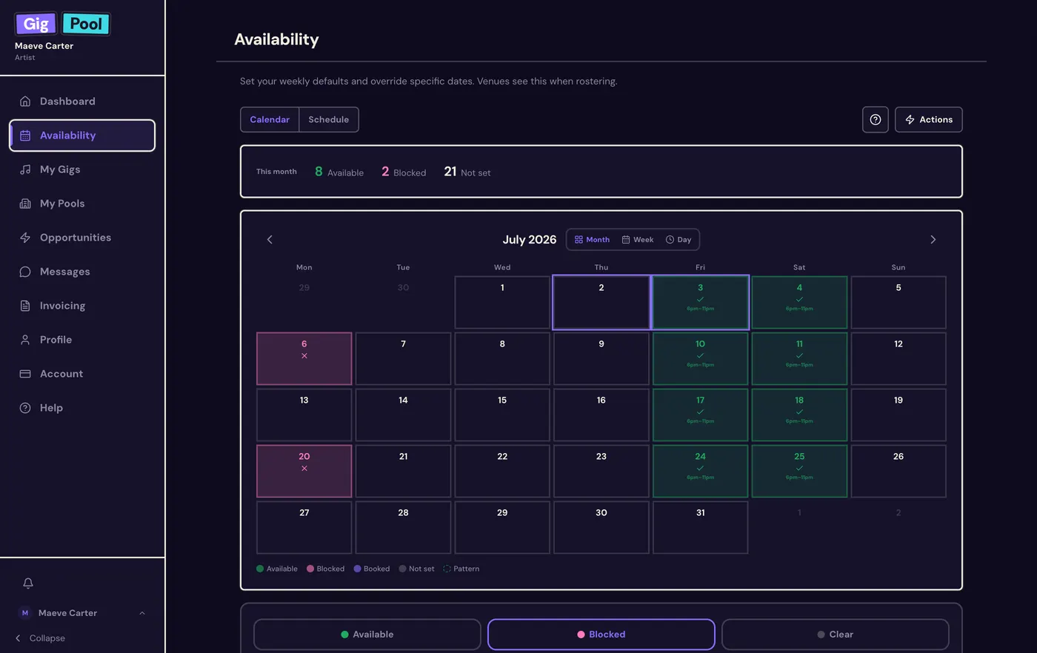Select available day July 18

point(799,415)
